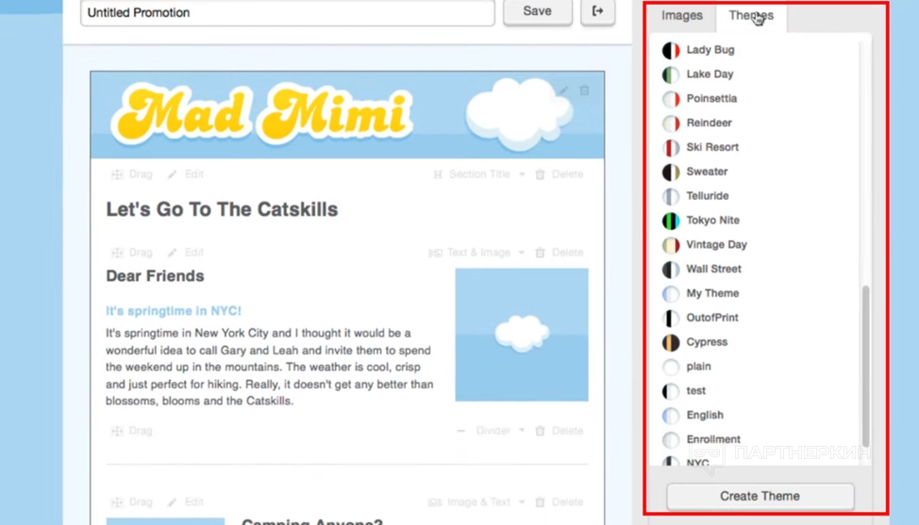The height and width of the screenshot is (525, 919).
Task: Apply the Cypress theme swatch
Action: (671, 342)
